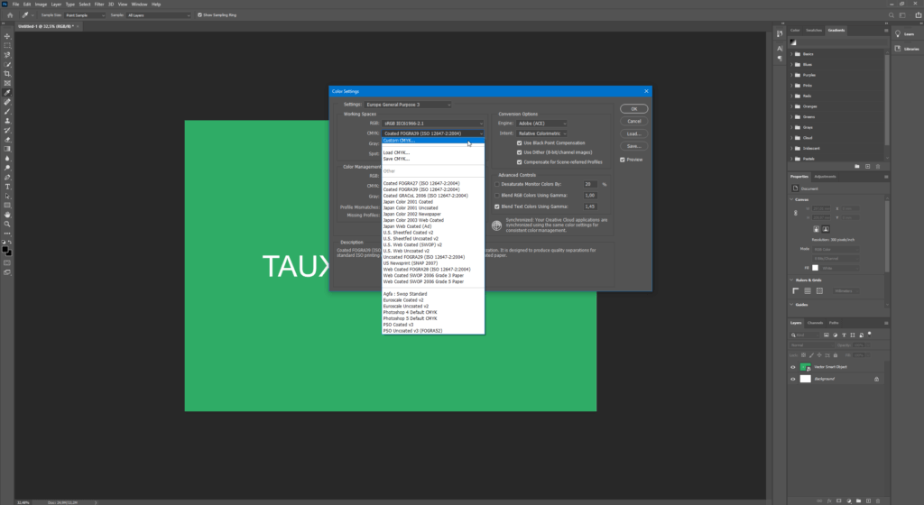Click OK in Color Settings
This screenshot has width=924, height=505.
[x=634, y=109]
